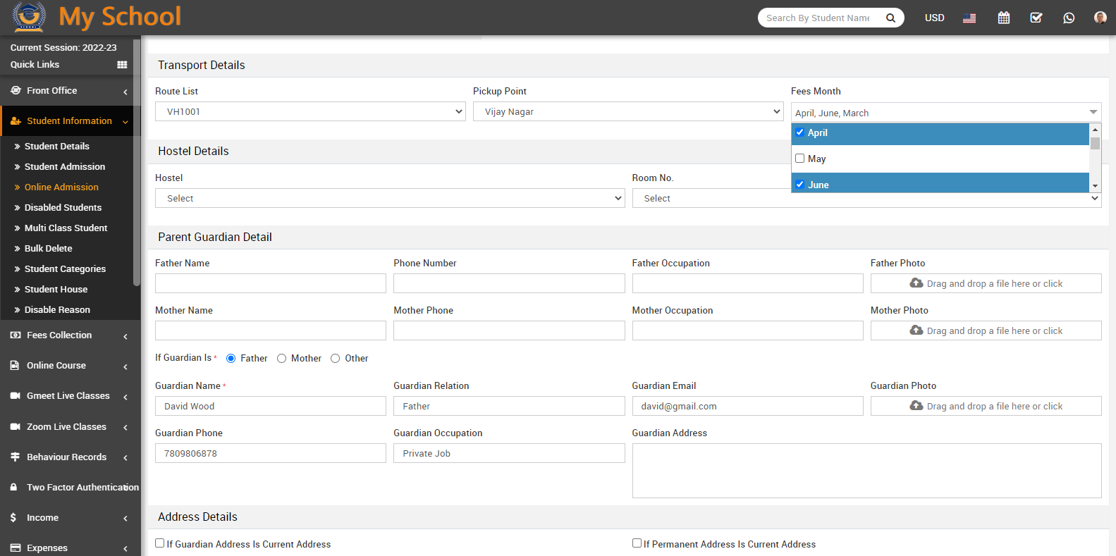Screen dimensions: 1116x556
Task: Enable If Guardian Address Is Current Address
Action: tap(160, 543)
